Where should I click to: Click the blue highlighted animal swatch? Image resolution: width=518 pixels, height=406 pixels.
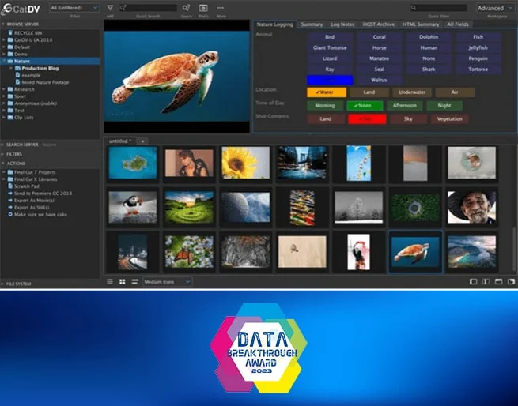pos(325,78)
